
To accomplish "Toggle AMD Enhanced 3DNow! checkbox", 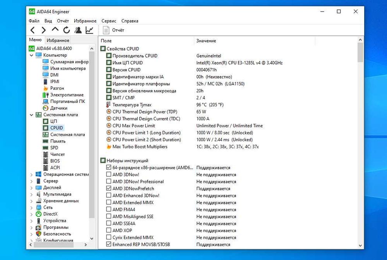I will click(x=109, y=195).
